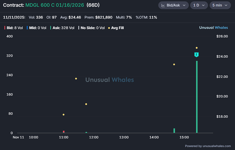Click the $22.00 price axis label

tap(222, 77)
